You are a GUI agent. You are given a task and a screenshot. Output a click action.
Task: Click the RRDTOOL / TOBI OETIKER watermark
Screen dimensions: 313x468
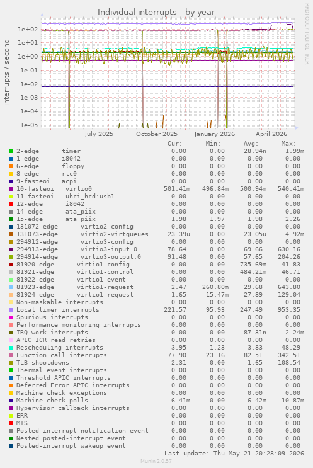pyautogui.click(x=307, y=34)
